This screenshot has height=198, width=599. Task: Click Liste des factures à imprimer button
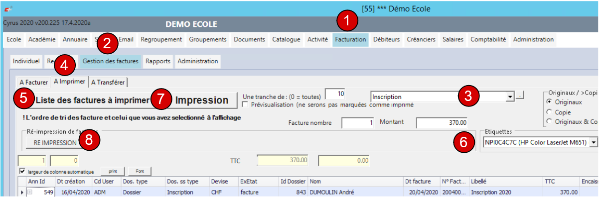point(92,100)
